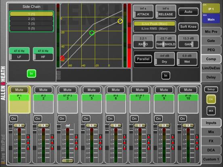This screenshot has width=223, height=167.
Task: Switch to the Mix layer tab
Action: point(211,132)
